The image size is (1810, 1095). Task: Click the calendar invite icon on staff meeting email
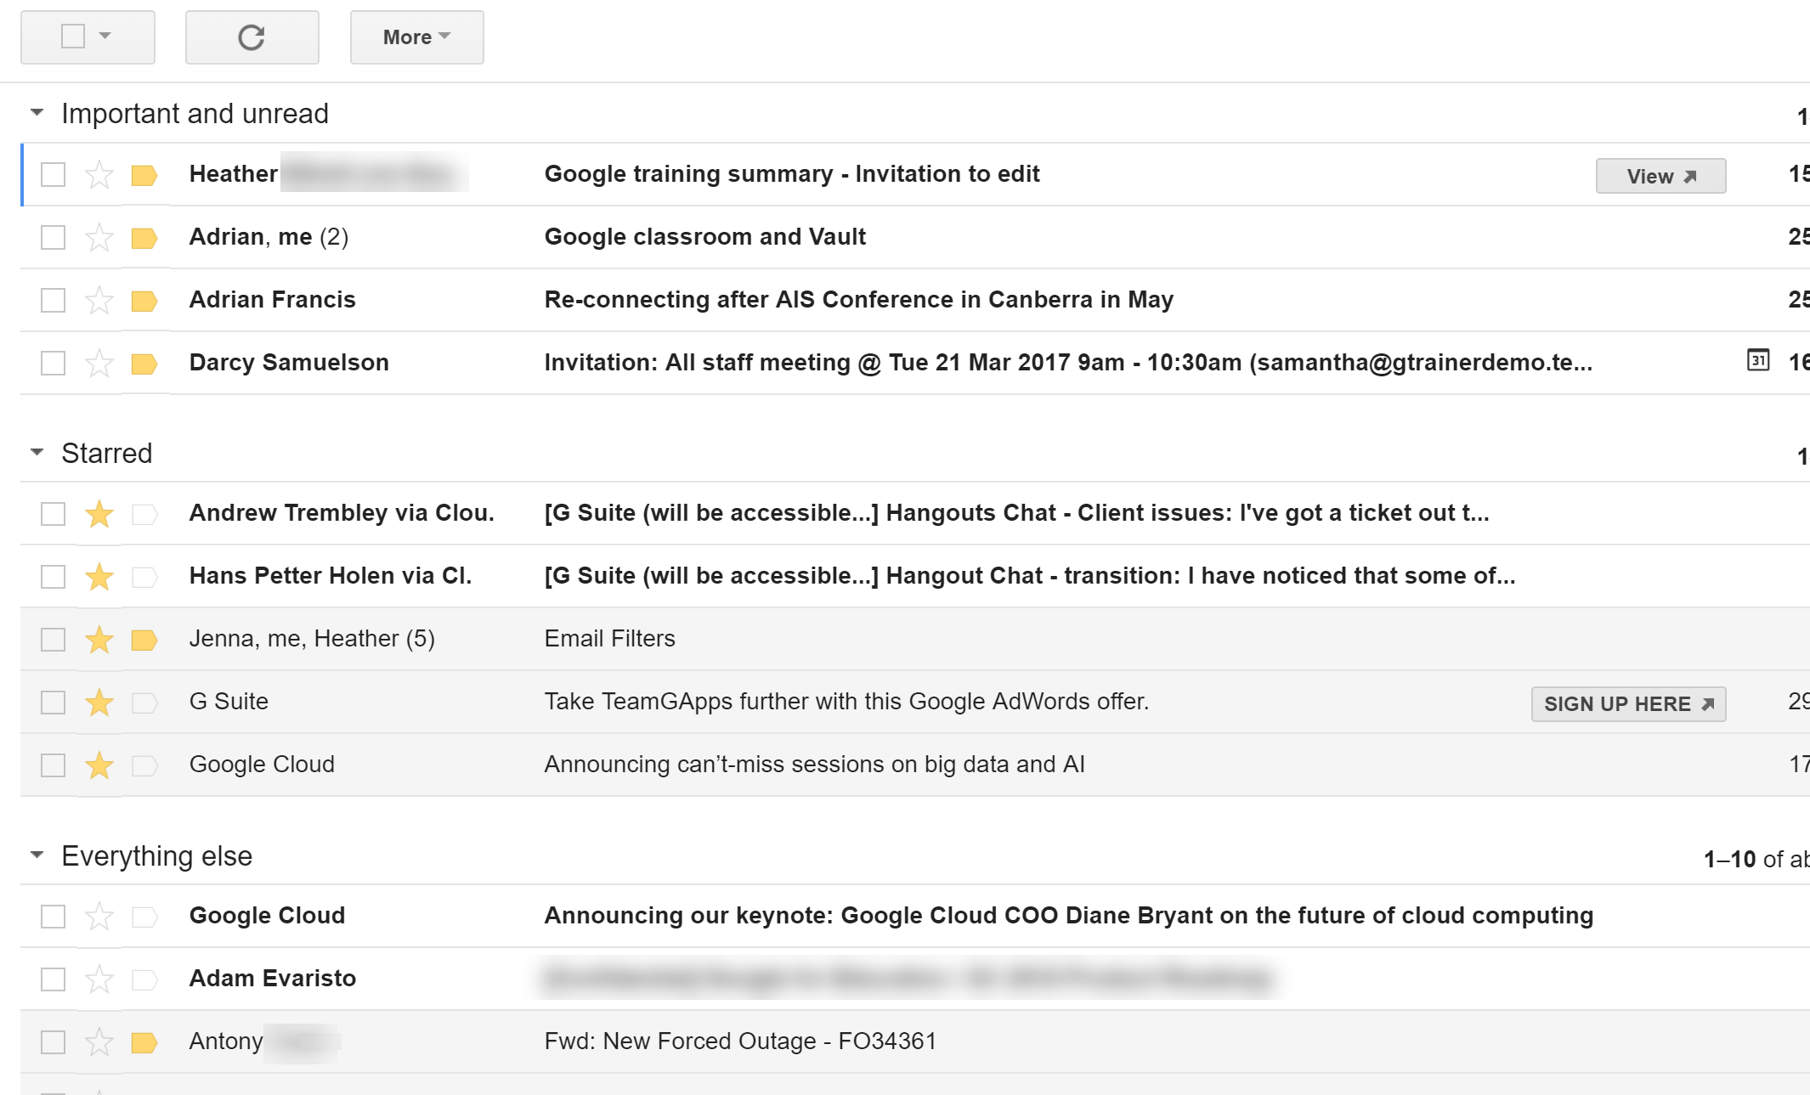pos(1758,360)
